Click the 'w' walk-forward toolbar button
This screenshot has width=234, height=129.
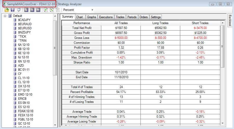coord(38,10)
